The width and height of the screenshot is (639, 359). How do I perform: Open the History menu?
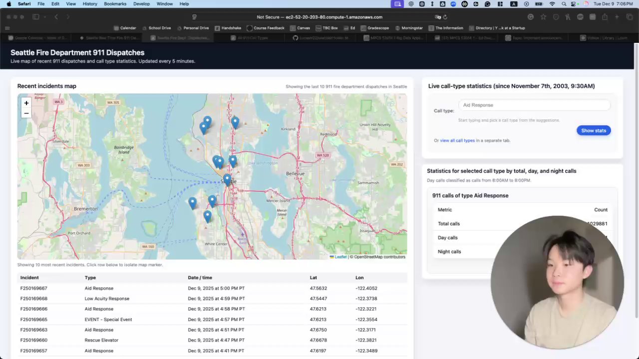[x=90, y=3]
